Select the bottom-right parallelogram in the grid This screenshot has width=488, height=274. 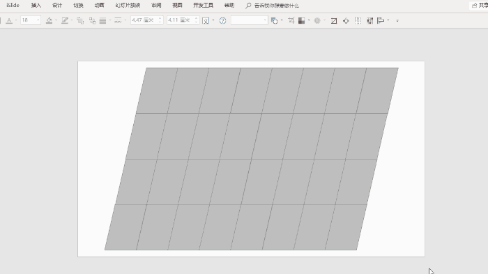pos(346,227)
